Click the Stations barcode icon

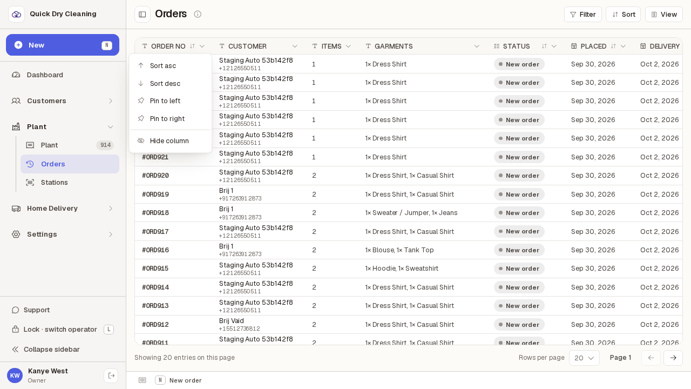(30, 183)
